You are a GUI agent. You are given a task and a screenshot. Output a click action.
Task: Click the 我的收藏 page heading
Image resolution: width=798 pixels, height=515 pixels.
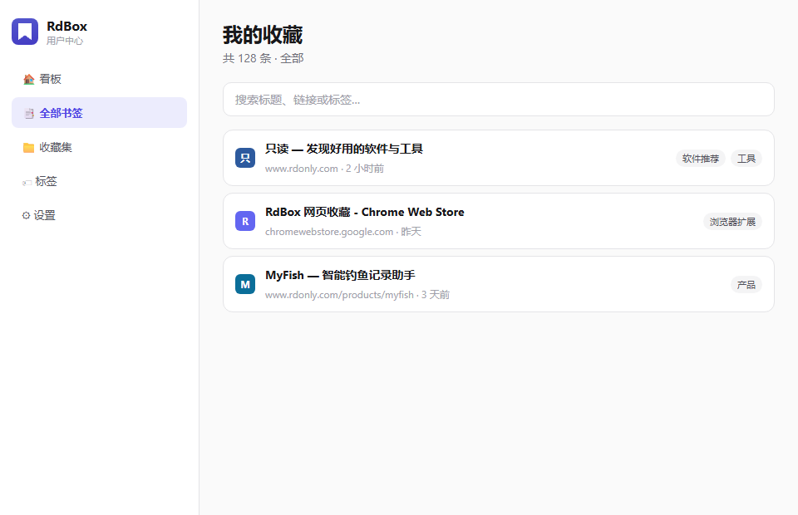[263, 35]
